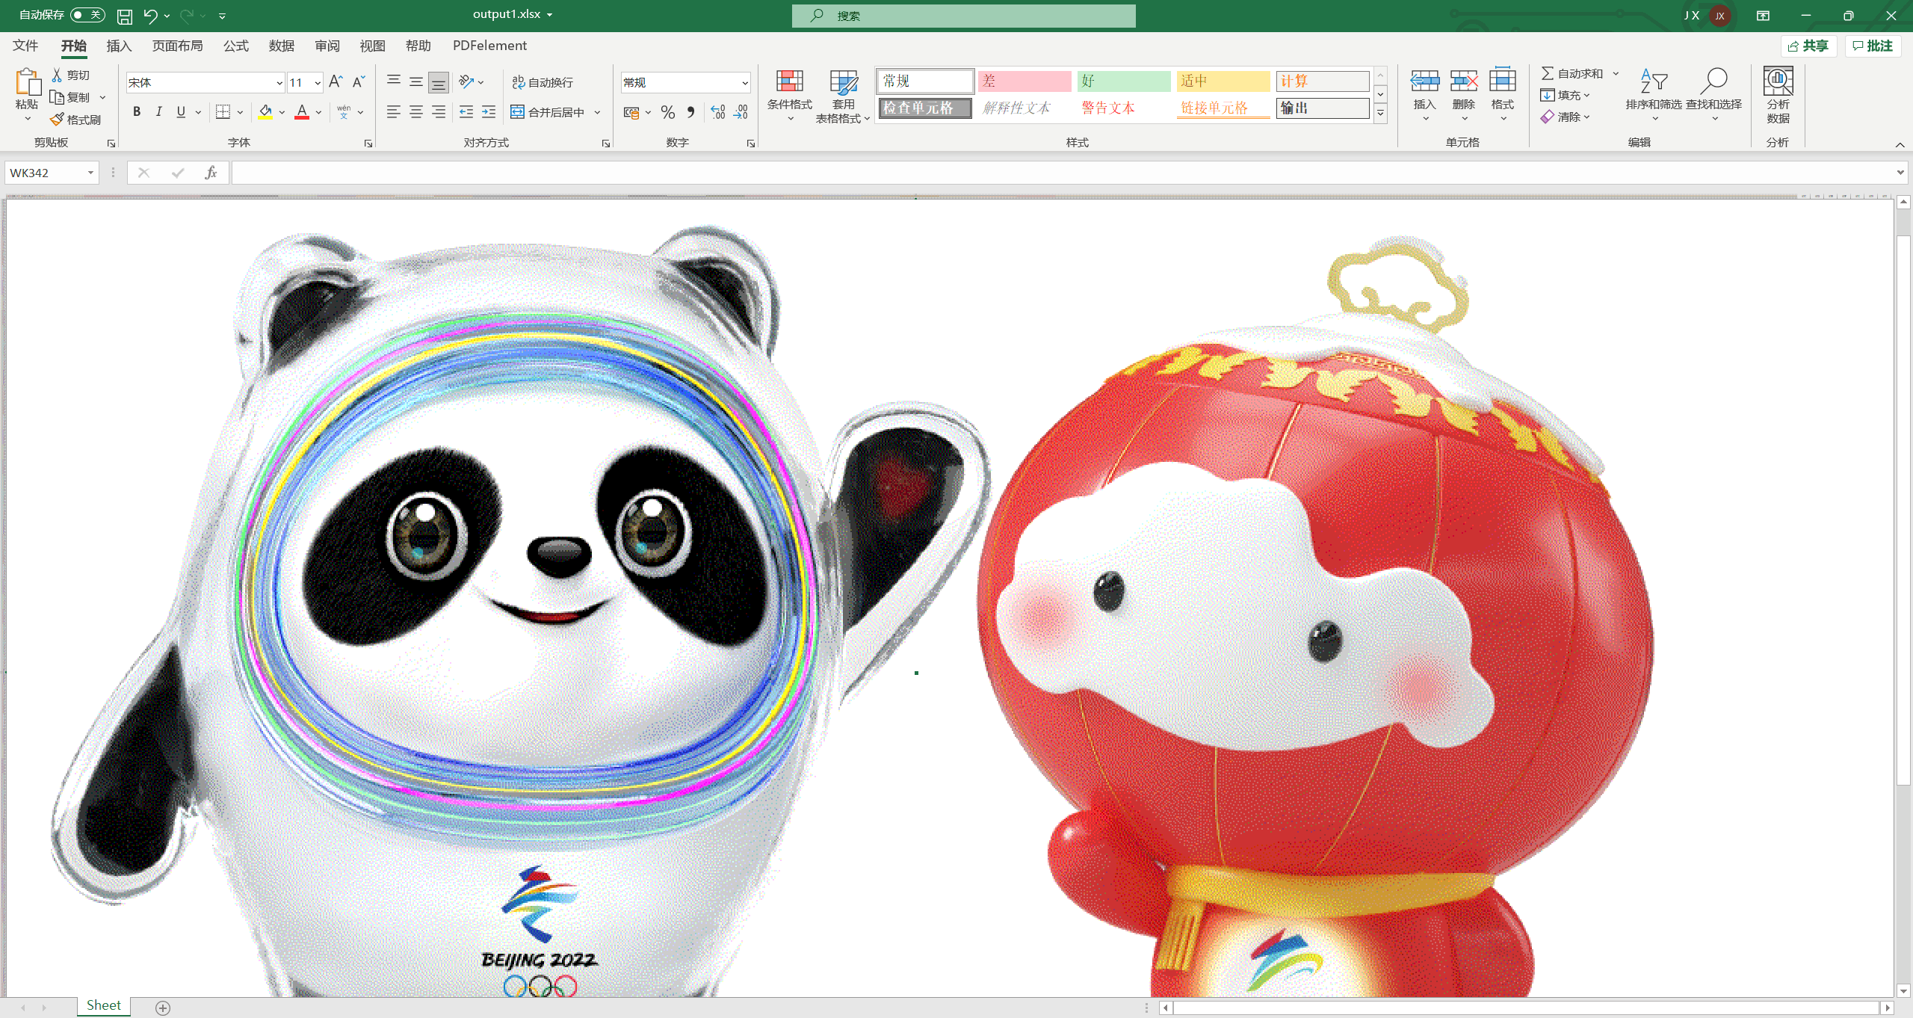Viewport: 1913px width, 1018px height.
Task: Click the Merge and Center button
Action: (548, 112)
